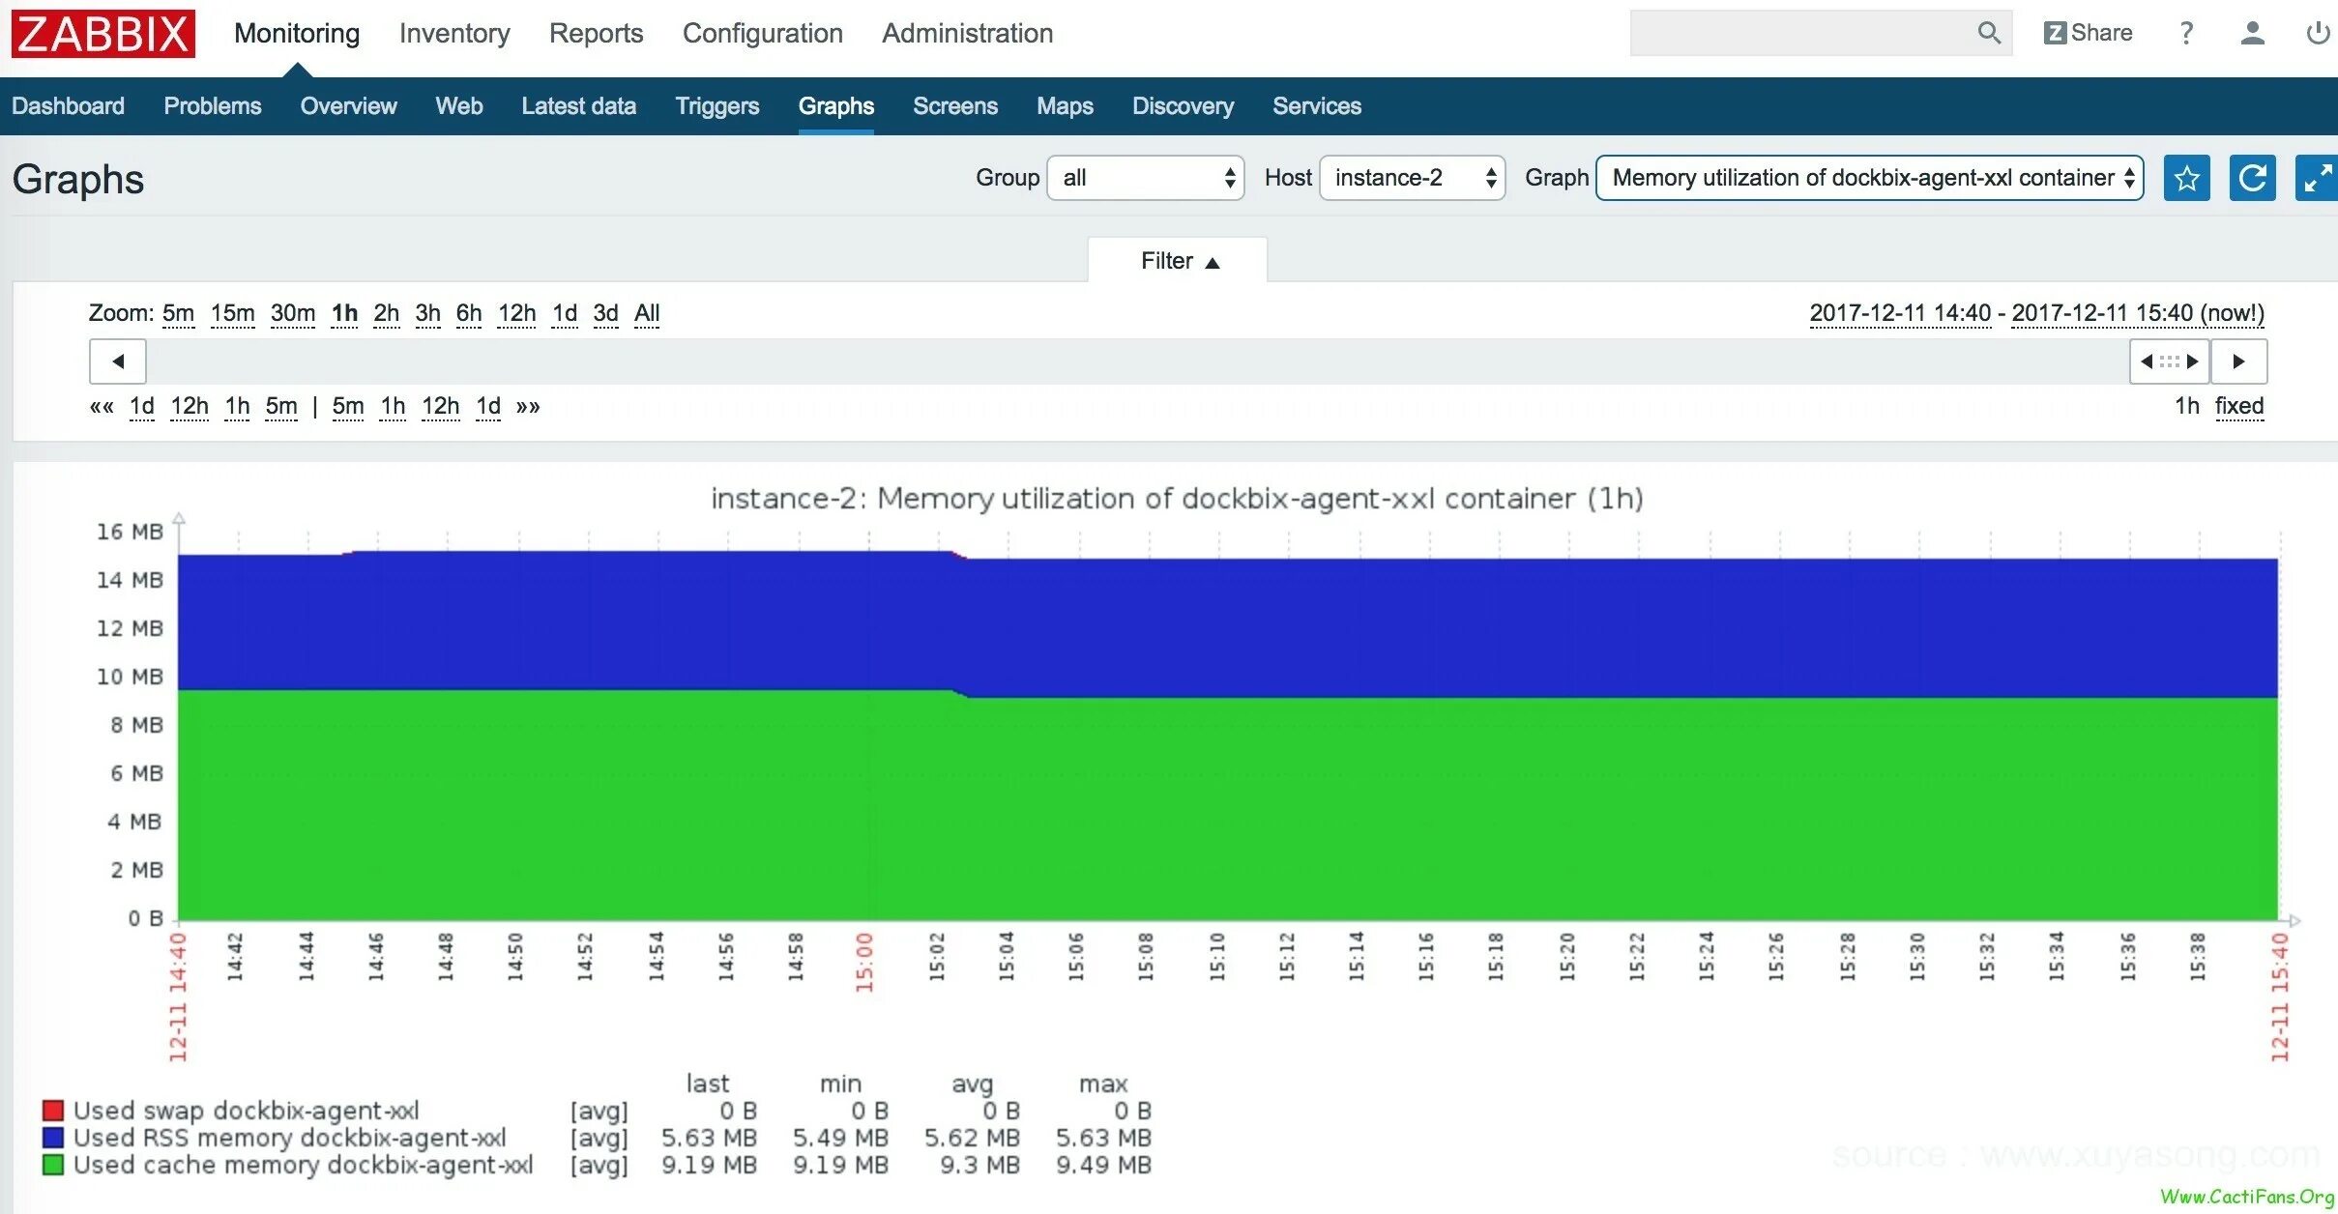Switch to the Latest data tab
This screenshot has height=1214, width=2338.
point(578,106)
